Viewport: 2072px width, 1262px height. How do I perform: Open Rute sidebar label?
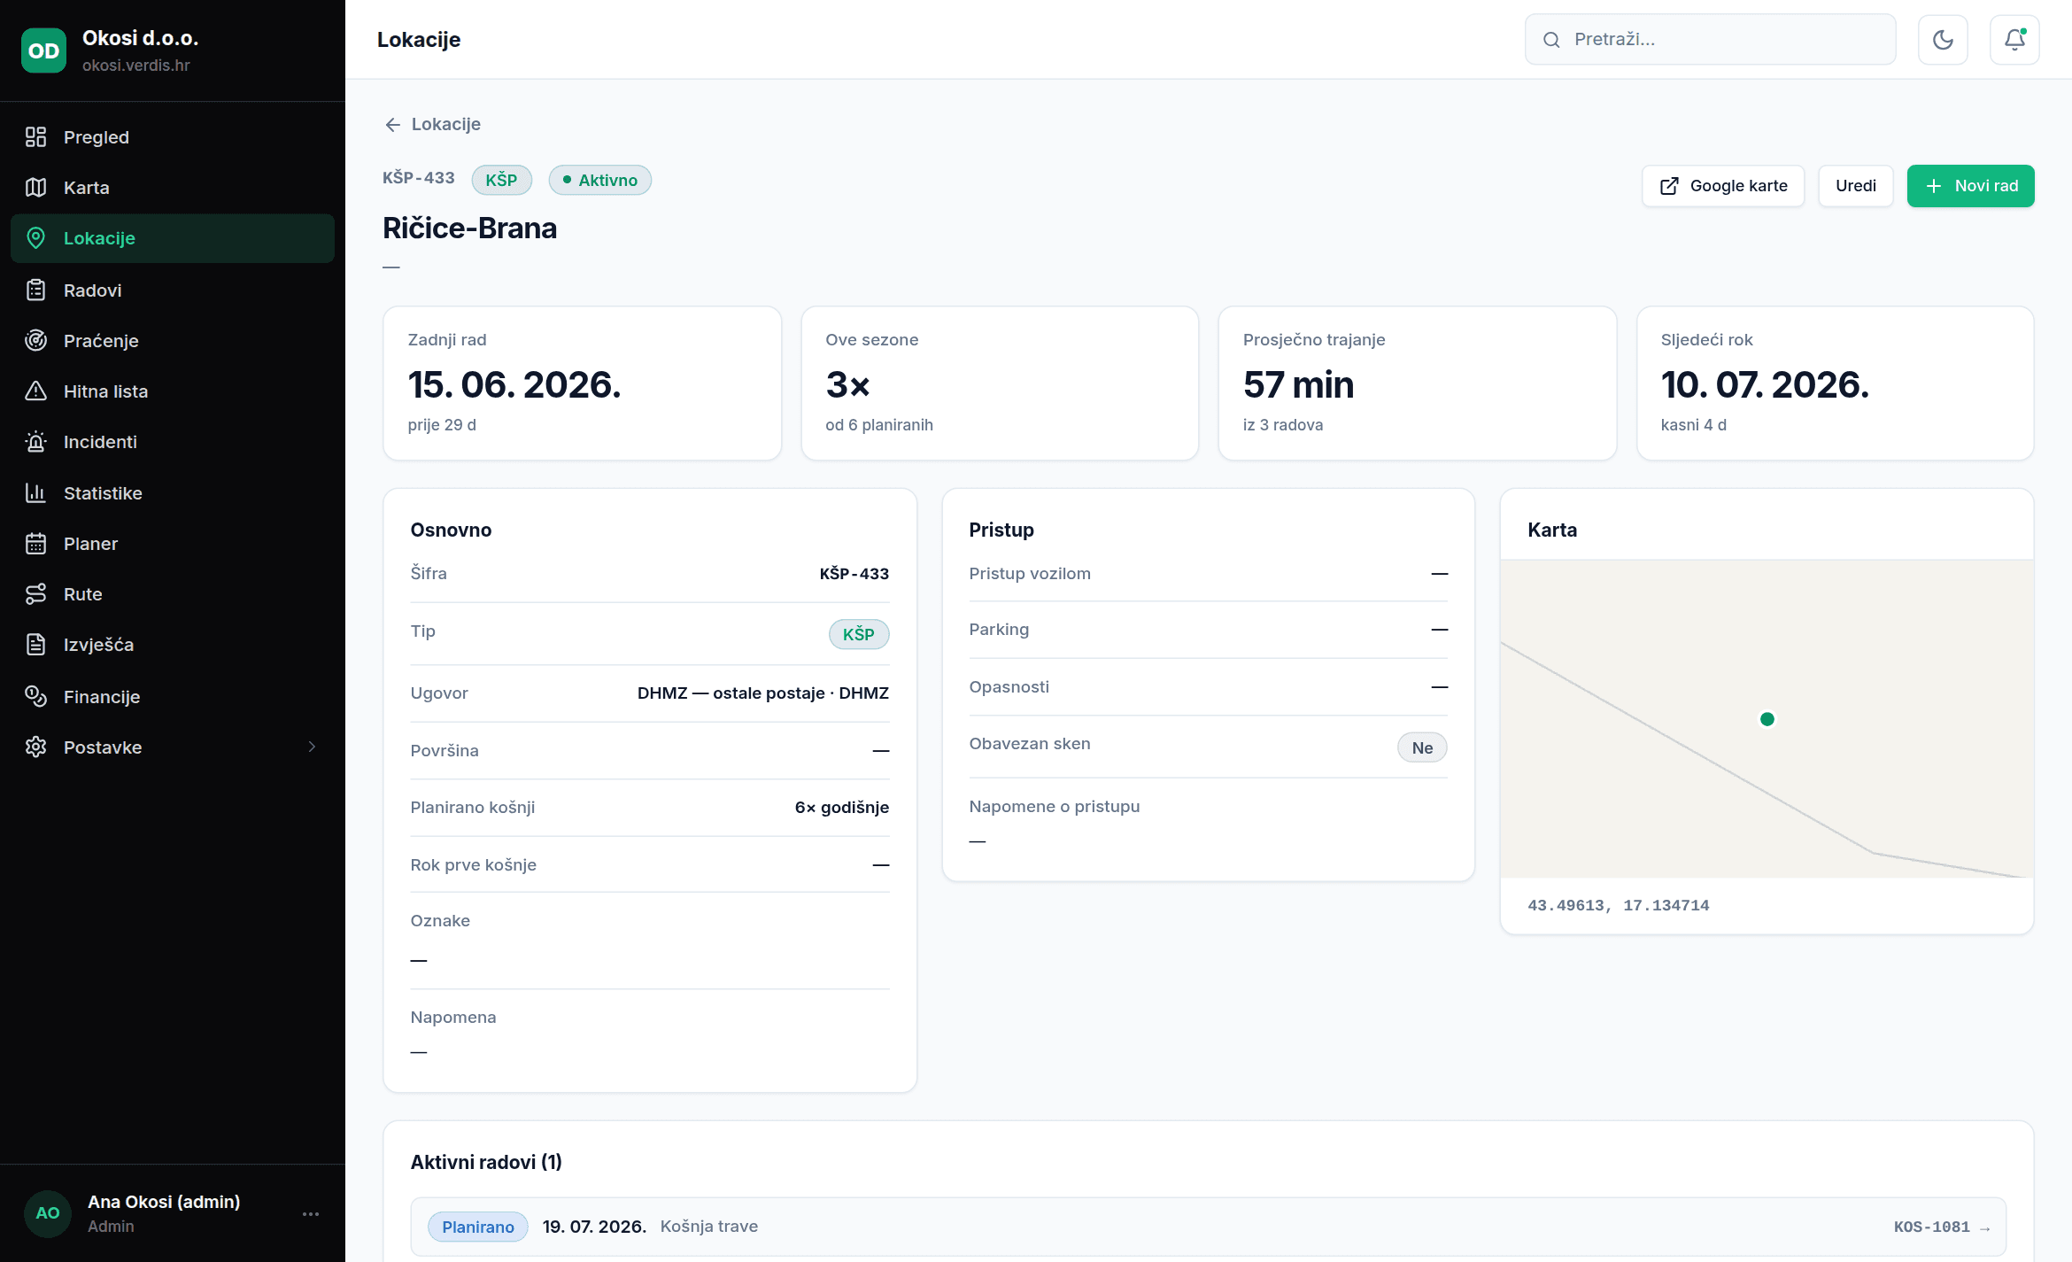[x=83, y=594]
